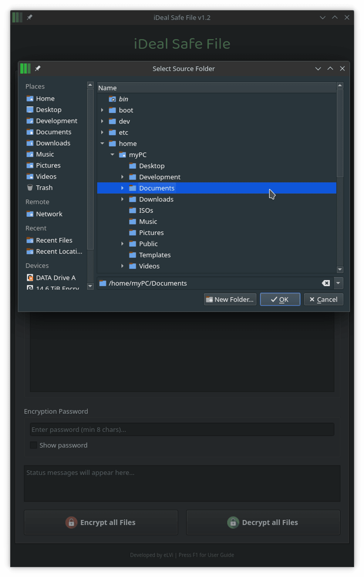Screen dimensions: 364x577
Task: Click the bin symlink folder icon
Action: tap(112, 99)
